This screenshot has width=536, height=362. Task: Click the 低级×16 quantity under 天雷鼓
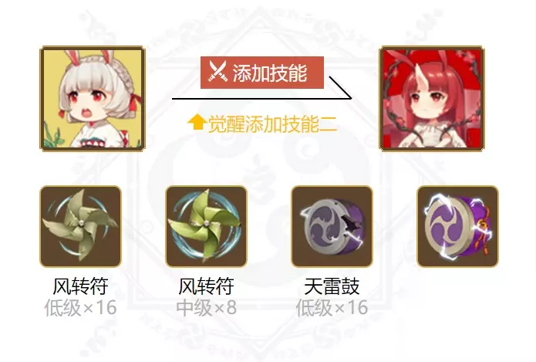coord(332,307)
